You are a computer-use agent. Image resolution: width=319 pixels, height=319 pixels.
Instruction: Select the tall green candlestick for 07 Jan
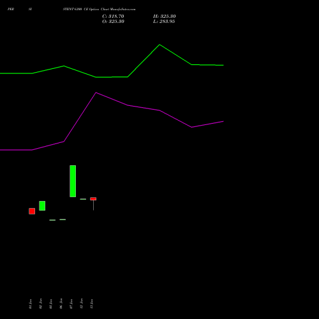(73, 181)
